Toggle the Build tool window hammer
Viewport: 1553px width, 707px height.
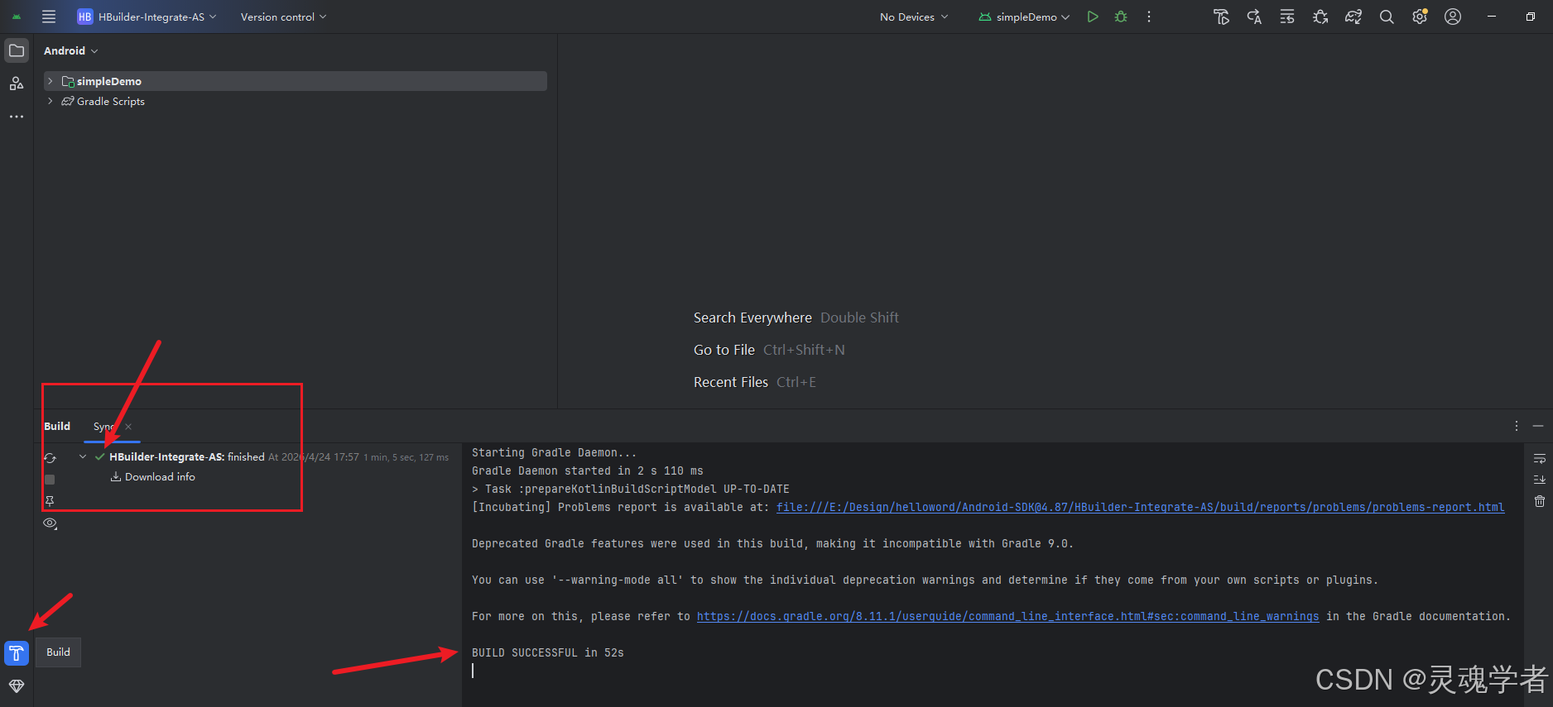pyautogui.click(x=17, y=652)
